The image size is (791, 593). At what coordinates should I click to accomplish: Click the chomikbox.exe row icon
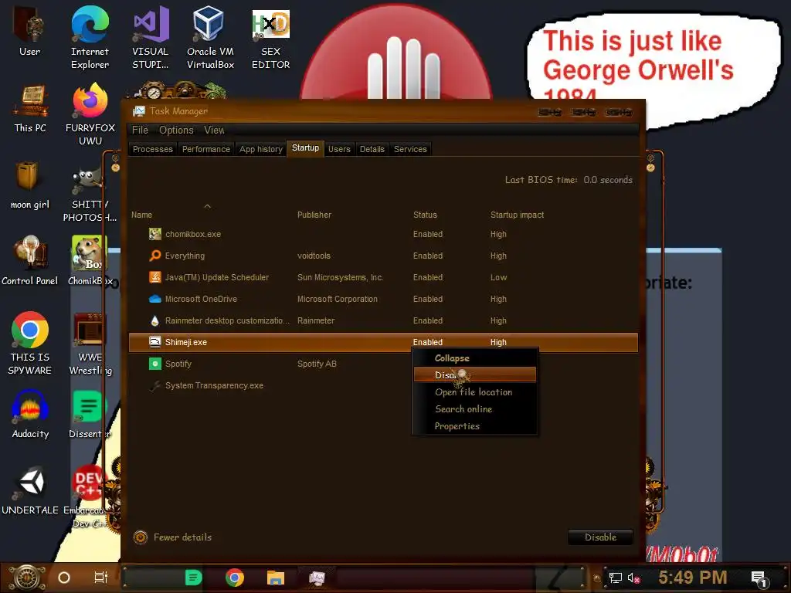154,234
